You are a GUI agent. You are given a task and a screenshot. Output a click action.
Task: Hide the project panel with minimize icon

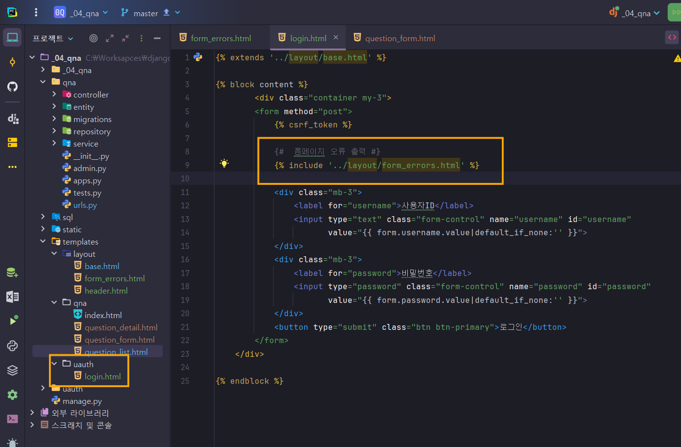(x=157, y=38)
